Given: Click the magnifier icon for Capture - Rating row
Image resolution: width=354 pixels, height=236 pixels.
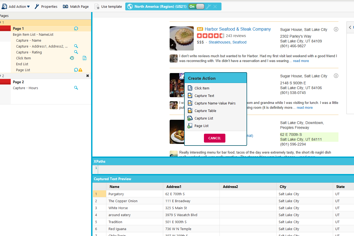Looking at the screenshot, I should pos(76,52).
